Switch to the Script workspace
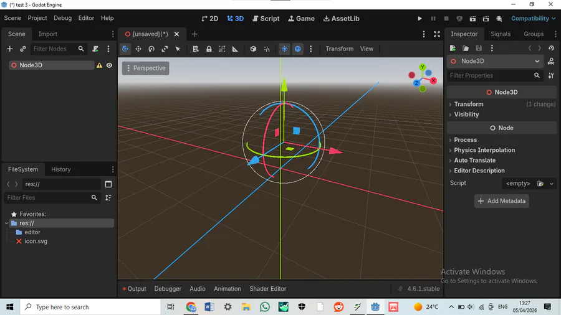 coord(266,19)
